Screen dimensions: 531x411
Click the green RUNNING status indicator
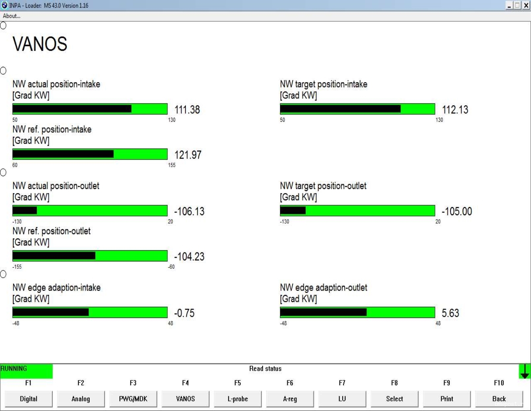[x=26, y=371]
